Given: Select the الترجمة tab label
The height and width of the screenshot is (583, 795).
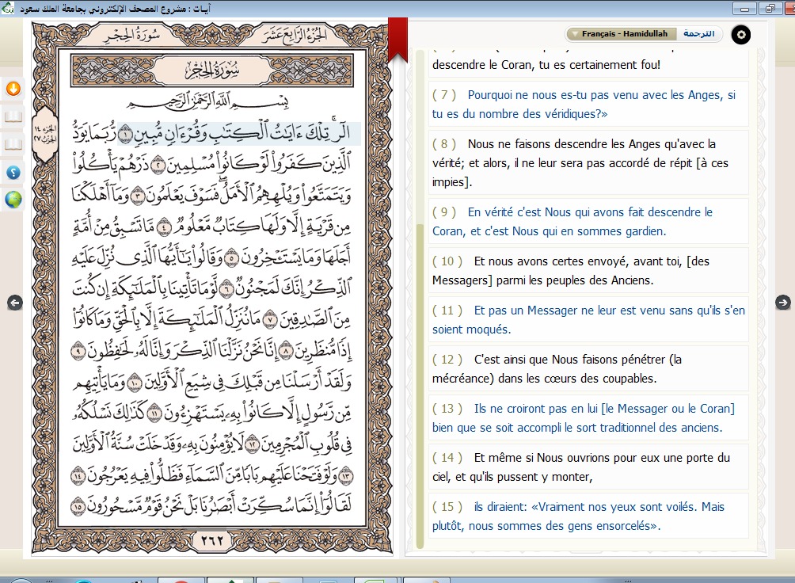Looking at the screenshot, I should pos(698,33).
